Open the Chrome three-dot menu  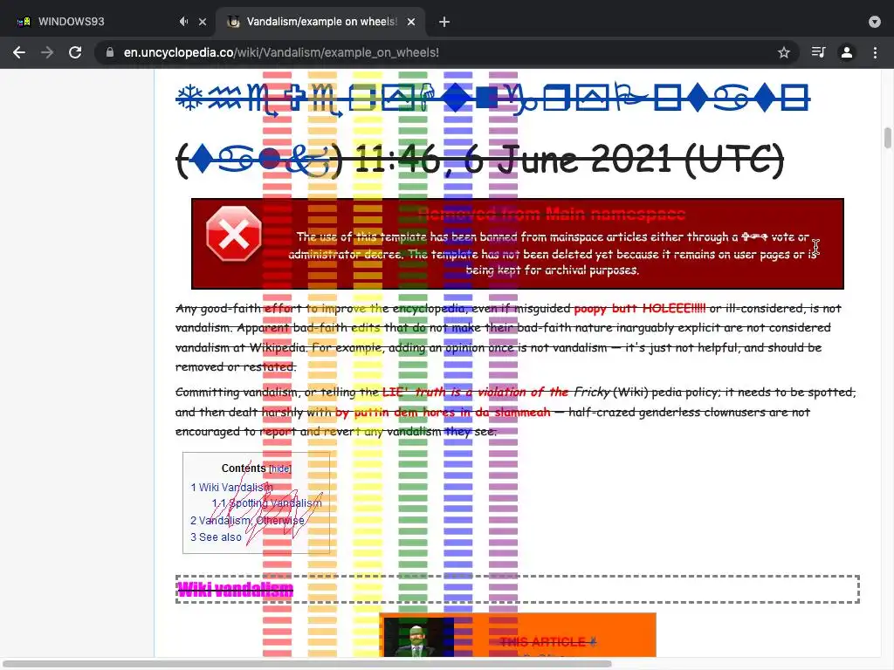pyautogui.click(x=875, y=52)
